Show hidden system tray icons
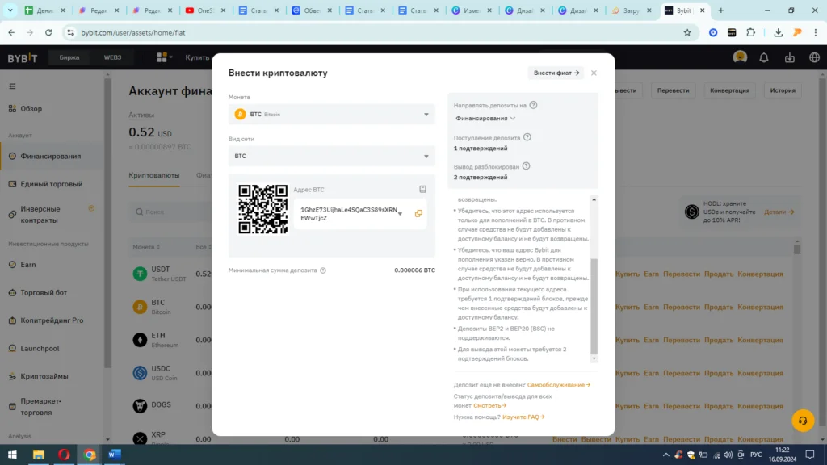Image resolution: width=827 pixels, height=465 pixels. pyautogui.click(x=665, y=455)
